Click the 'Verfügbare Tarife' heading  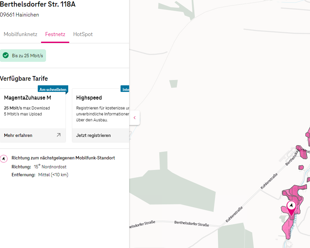click(24, 79)
